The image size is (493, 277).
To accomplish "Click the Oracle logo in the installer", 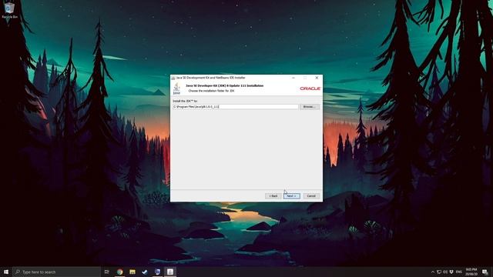I will click(310, 88).
